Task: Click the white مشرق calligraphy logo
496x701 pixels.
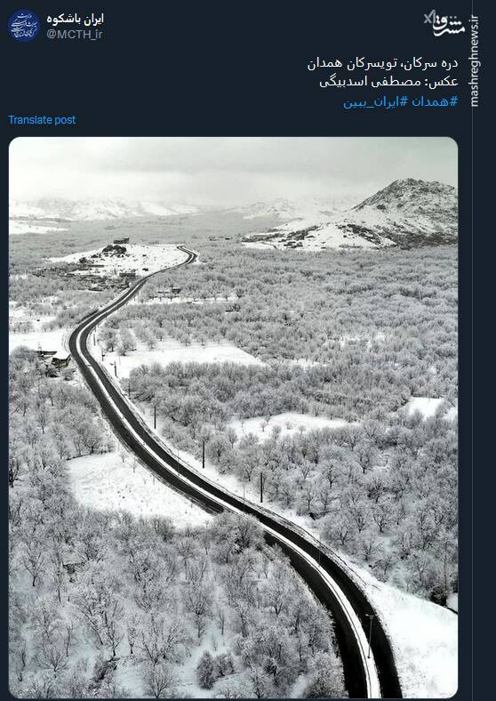Action: coord(449,26)
